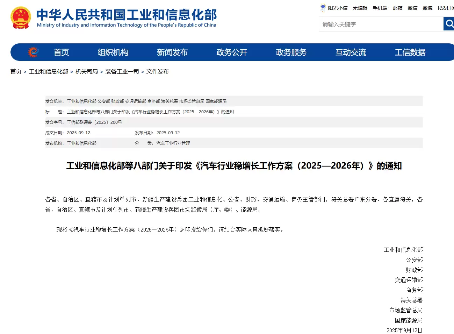Navigate to 机关司局 via breadcrumb
The image size is (454, 334).
point(86,71)
